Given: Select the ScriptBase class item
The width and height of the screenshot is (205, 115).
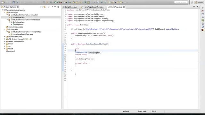Looking at the screenshot, I should [19, 25].
